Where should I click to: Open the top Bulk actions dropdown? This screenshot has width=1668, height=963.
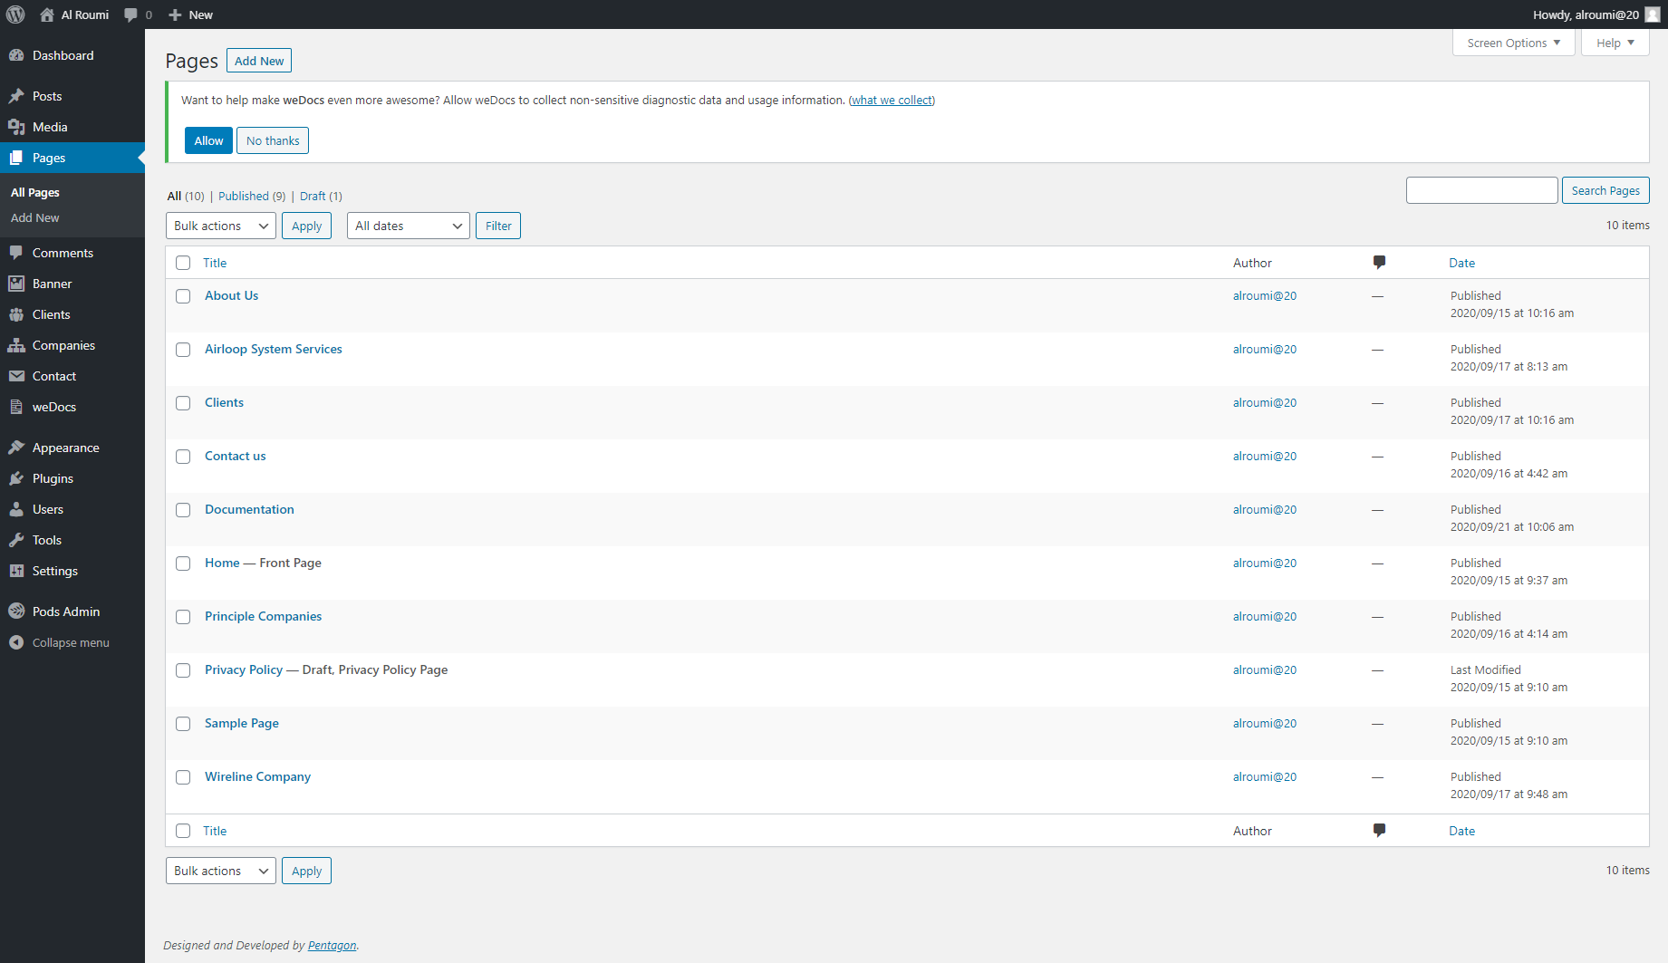click(x=221, y=226)
